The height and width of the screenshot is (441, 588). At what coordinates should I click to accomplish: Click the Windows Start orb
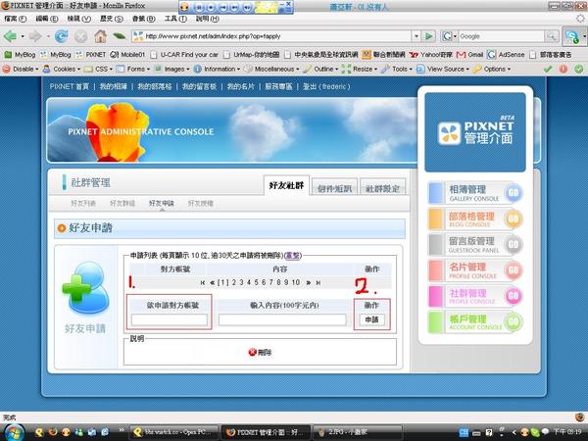click(15, 432)
